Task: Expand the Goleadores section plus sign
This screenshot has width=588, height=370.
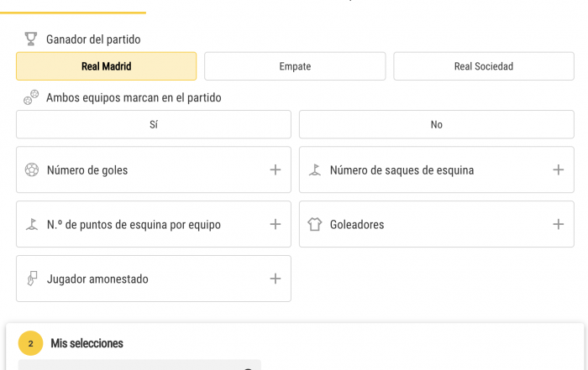Action: point(559,224)
